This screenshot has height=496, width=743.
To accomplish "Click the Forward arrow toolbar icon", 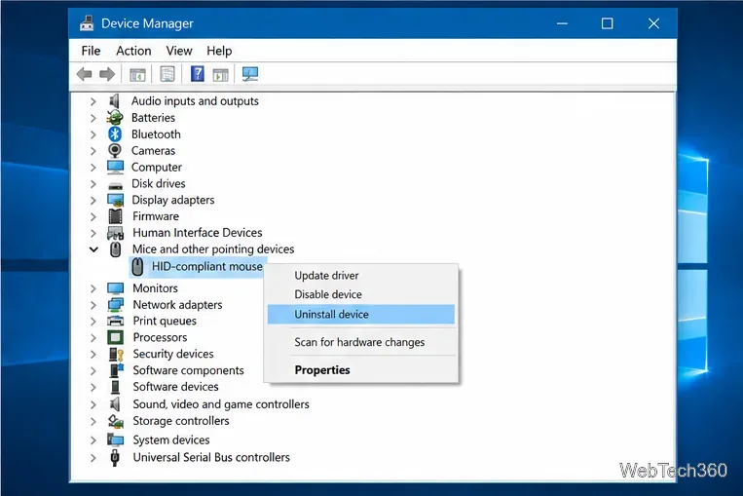I will click(107, 74).
